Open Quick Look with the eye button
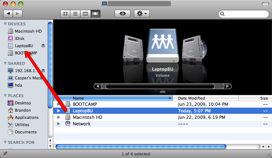 [x=123, y=14]
